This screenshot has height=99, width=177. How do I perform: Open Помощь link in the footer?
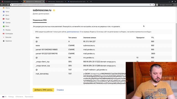[x=11, y=97]
